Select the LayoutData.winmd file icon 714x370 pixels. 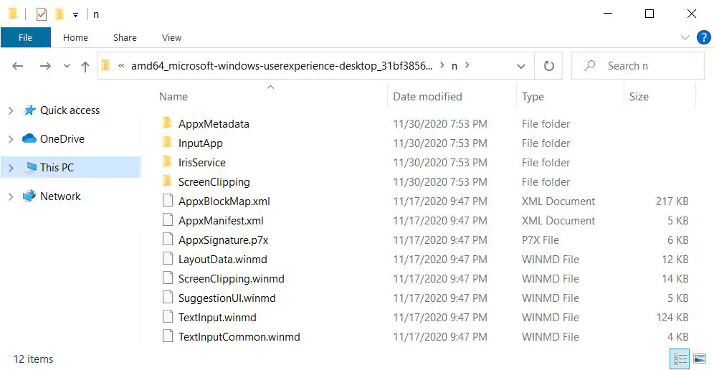[x=168, y=259]
